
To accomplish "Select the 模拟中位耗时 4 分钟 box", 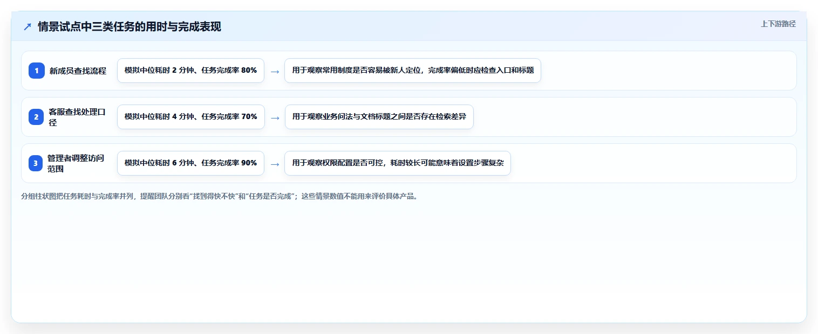I will pos(191,117).
